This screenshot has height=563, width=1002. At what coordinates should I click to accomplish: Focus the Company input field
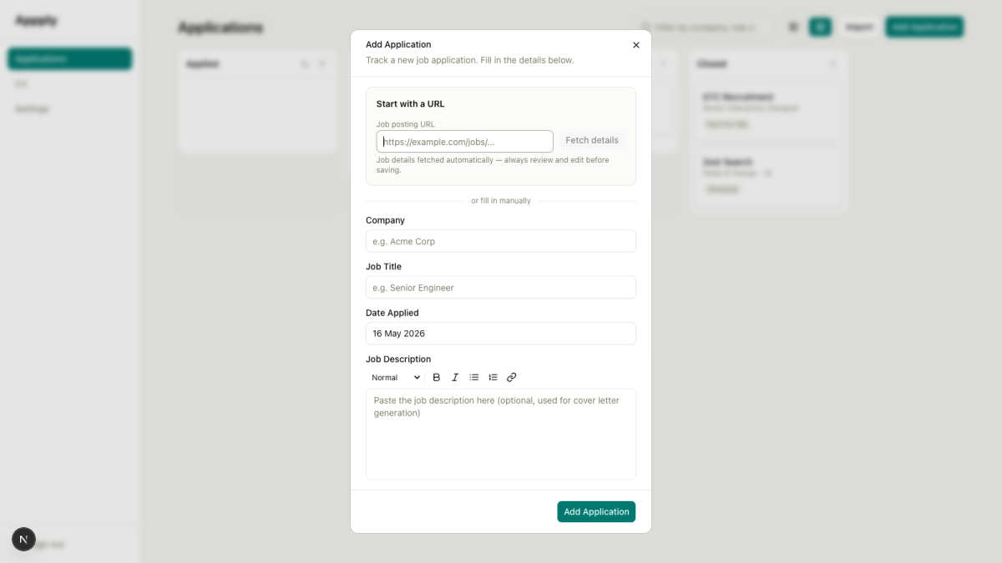[501, 241]
